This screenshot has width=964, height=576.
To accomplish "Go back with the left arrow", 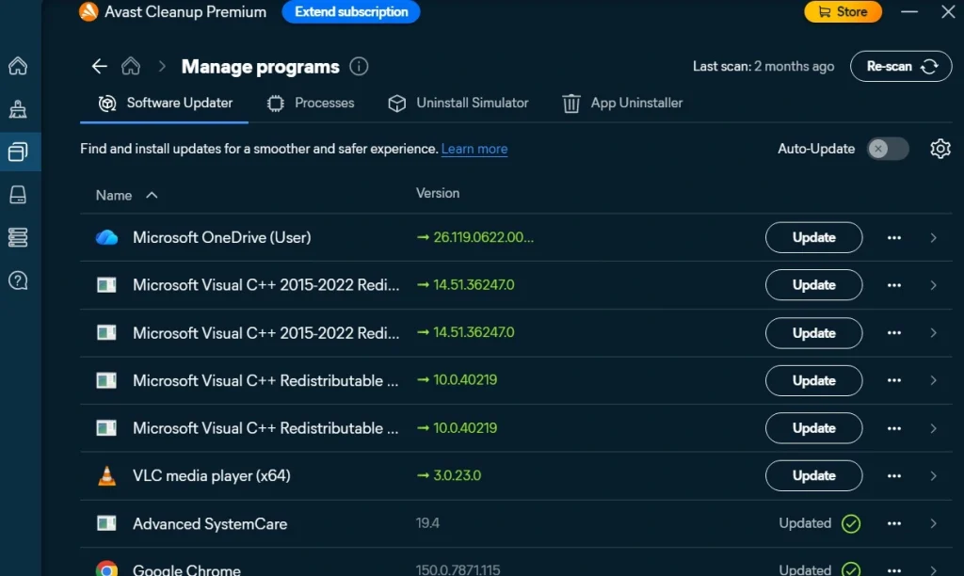I will 99,67.
